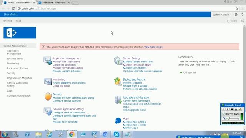Click the annotation pen icon in Recorder Panel
The image size is (246, 138).
tap(240, 110)
